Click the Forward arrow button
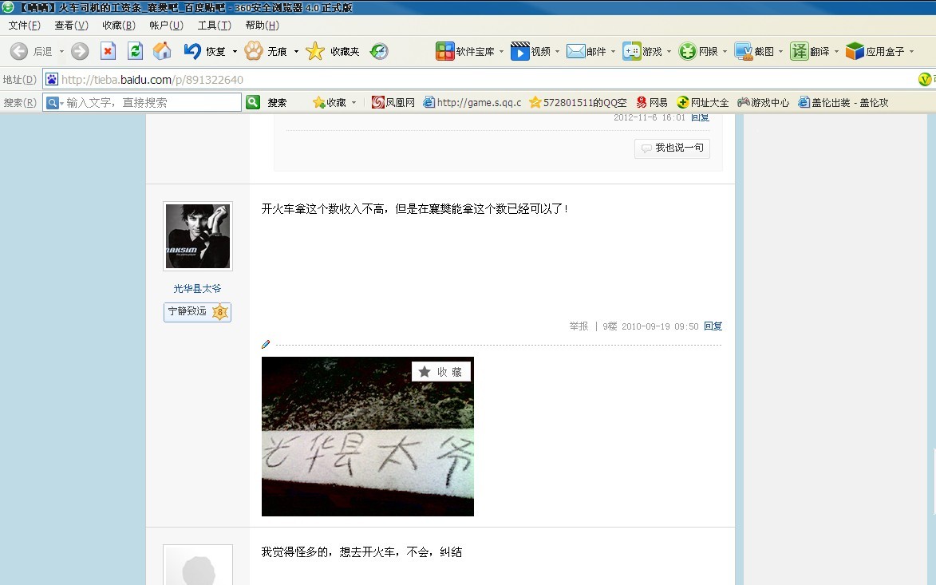 [79, 51]
